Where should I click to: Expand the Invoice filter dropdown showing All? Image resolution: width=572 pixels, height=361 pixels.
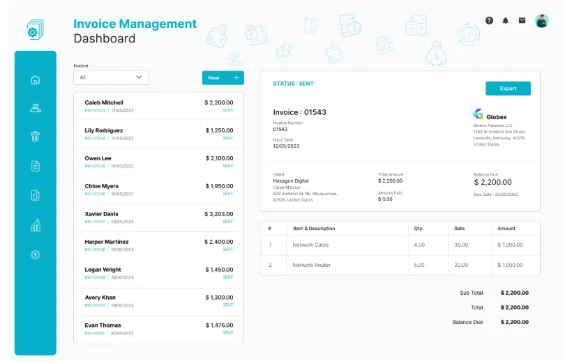tap(112, 77)
